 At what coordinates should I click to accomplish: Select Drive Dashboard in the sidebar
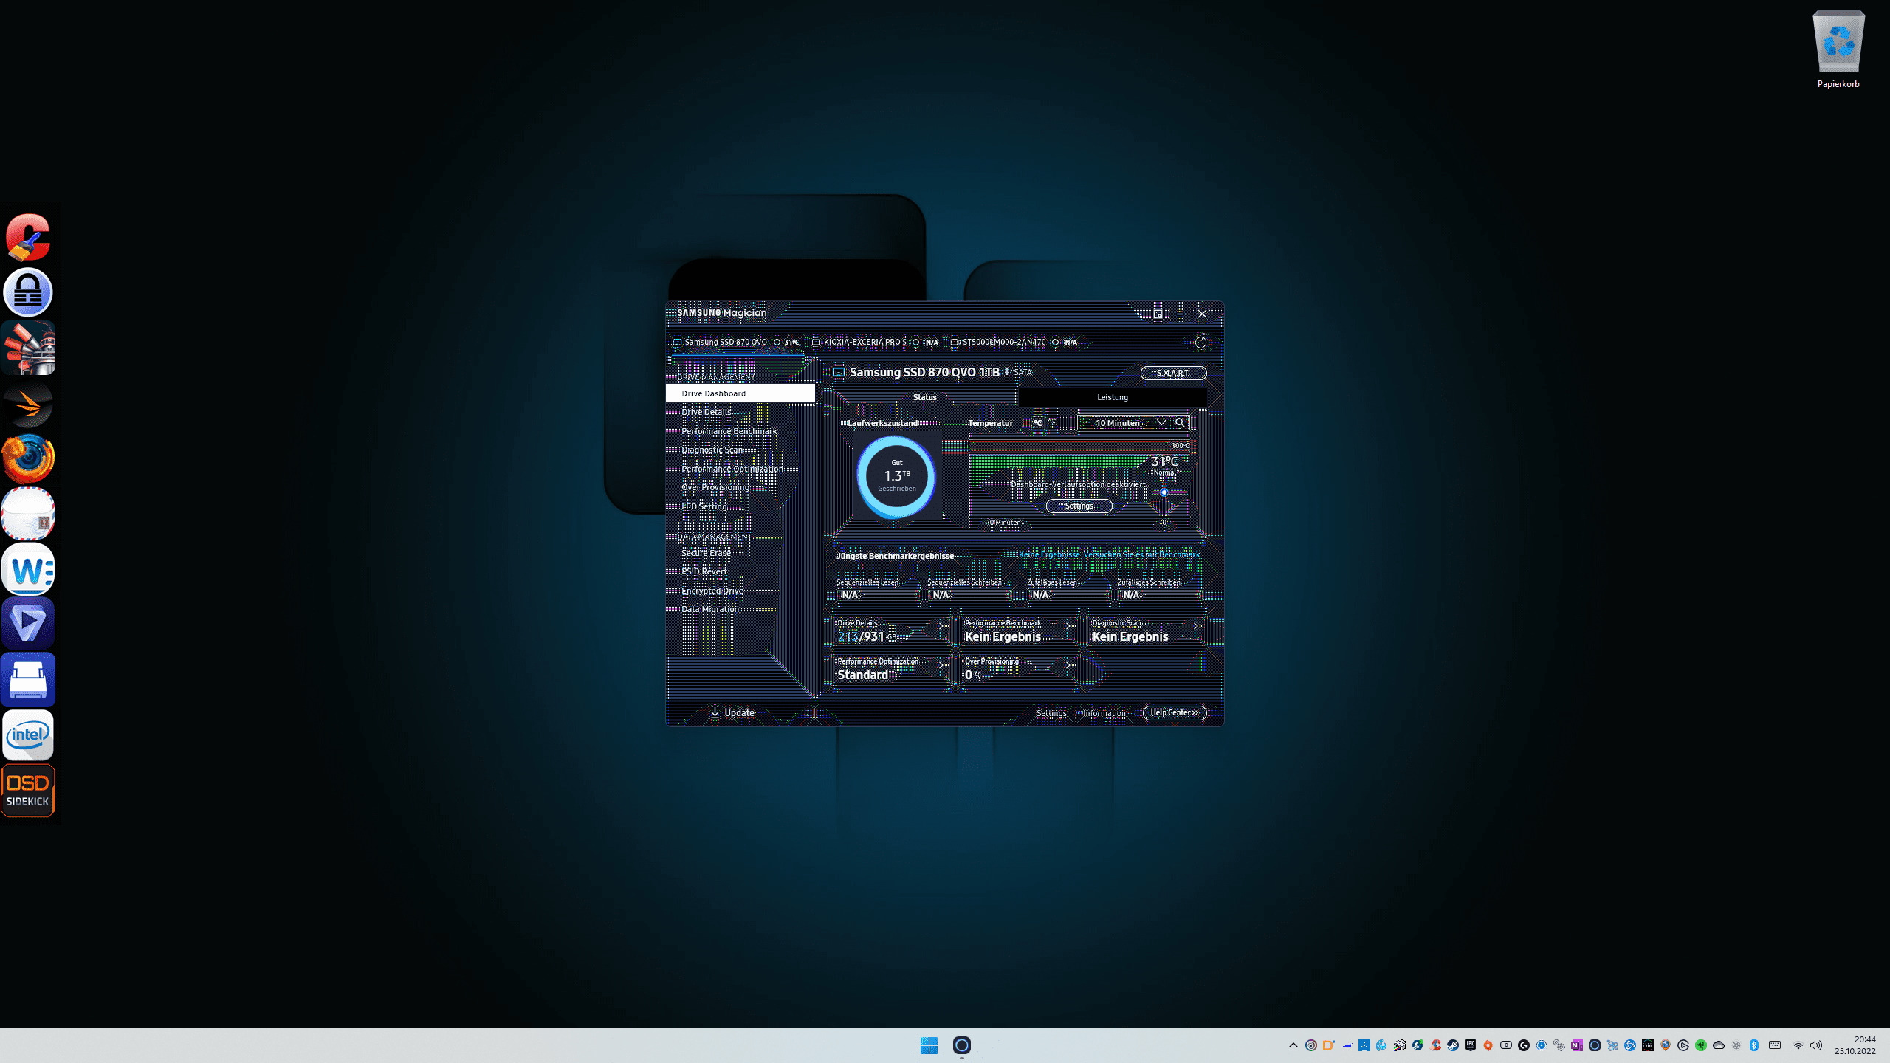tap(740, 393)
